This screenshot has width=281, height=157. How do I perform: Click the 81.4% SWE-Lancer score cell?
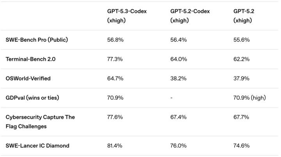point(115,146)
